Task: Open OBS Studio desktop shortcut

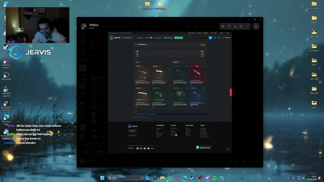Action: pos(6,76)
